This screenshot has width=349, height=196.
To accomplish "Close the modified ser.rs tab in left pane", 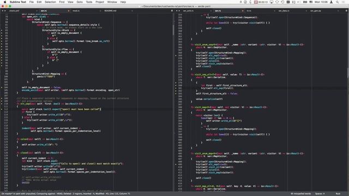I will click(68, 11).
